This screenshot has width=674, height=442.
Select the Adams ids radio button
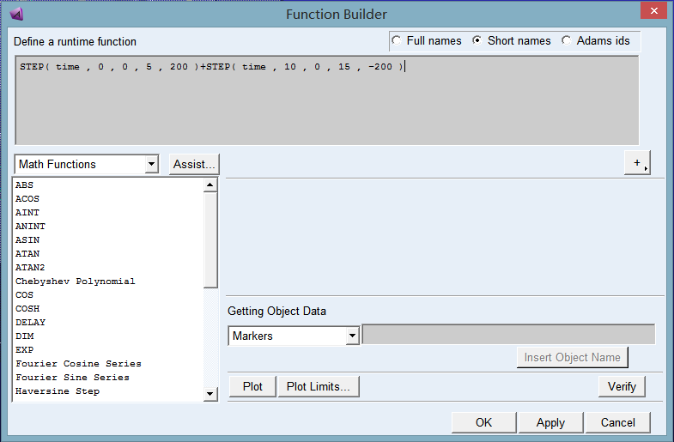tap(566, 40)
